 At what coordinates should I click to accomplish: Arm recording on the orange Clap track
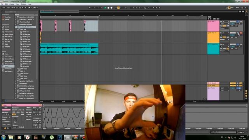pyautogui.click(x=241, y=33)
